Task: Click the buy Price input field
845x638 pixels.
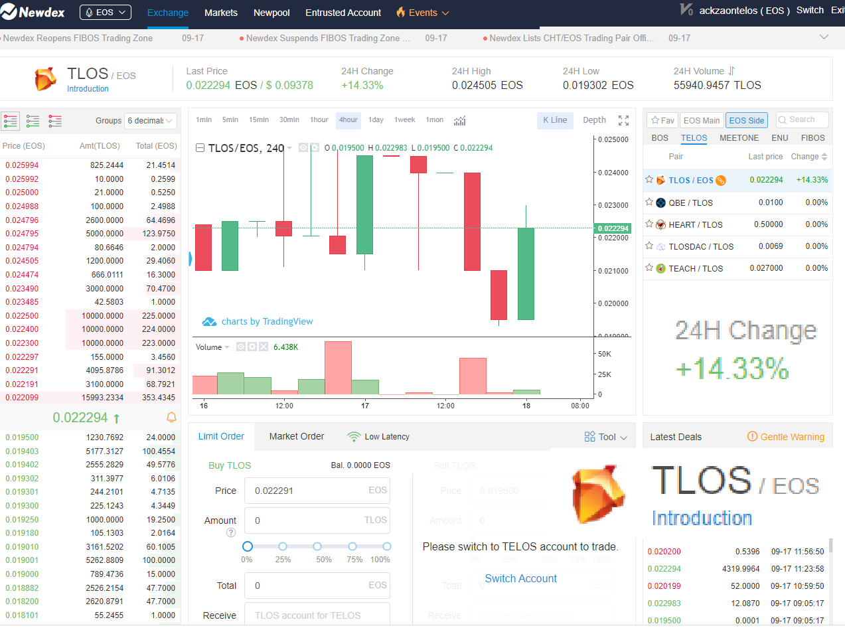Action: [x=317, y=491]
